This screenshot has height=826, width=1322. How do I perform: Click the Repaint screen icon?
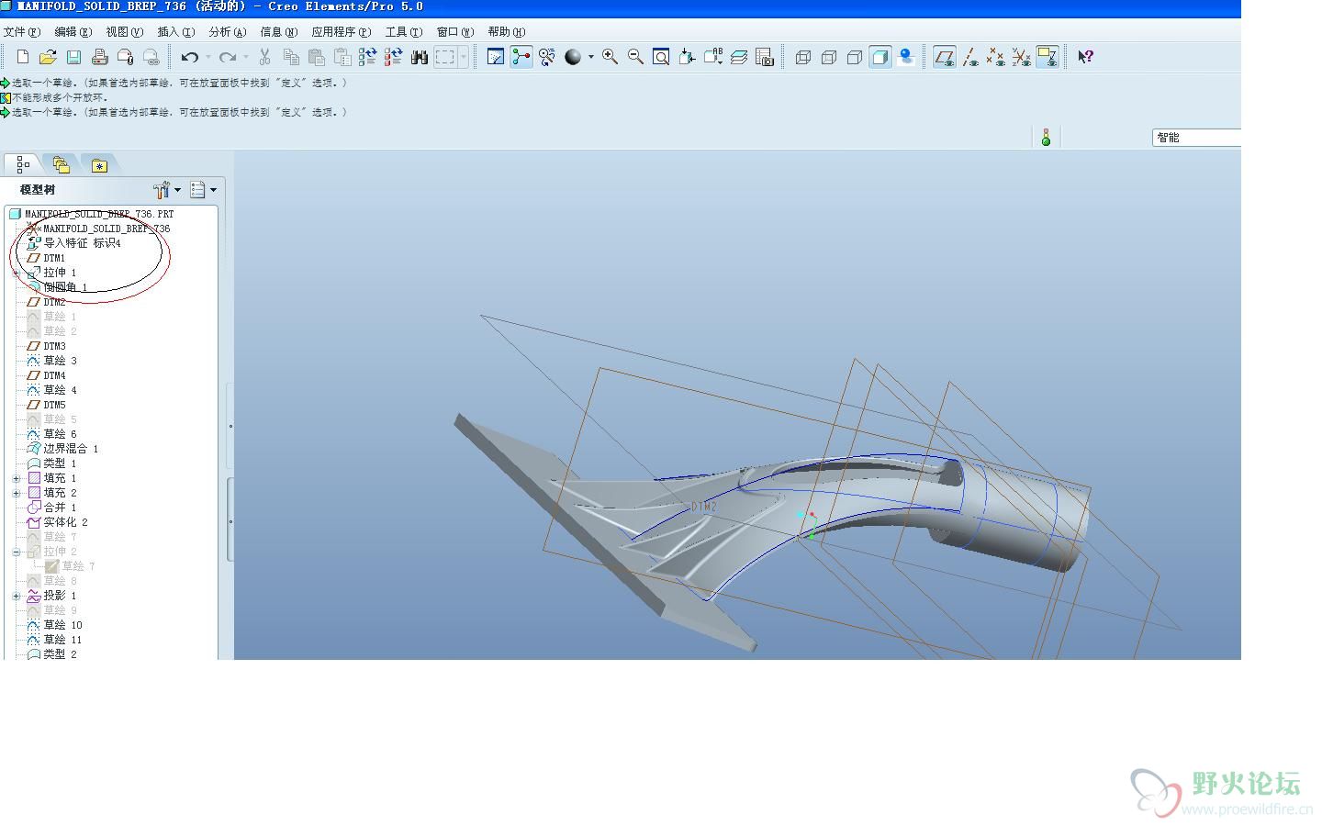click(x=496, y=57)
